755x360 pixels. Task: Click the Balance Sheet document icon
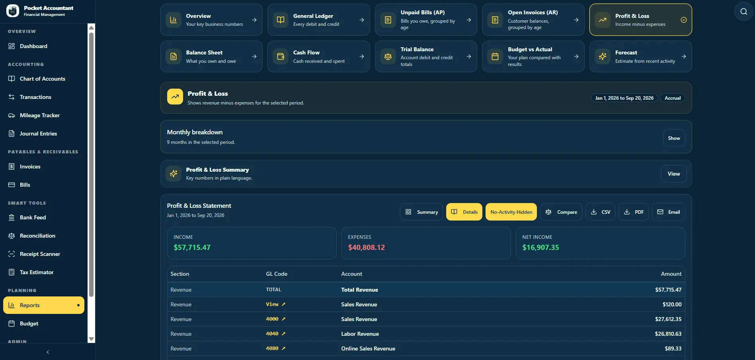174,56
